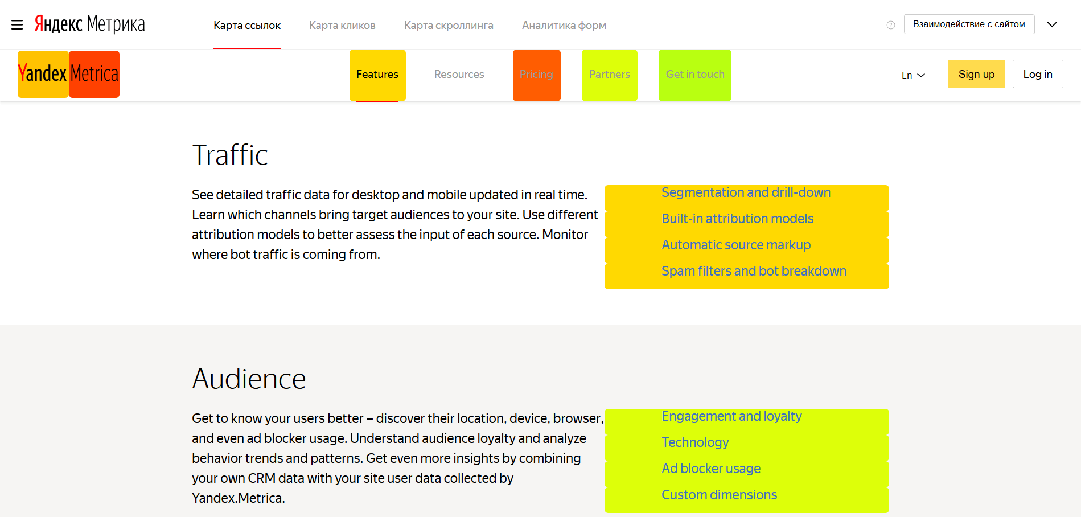1081x517 pixels.
Task: Select the Карта ссылок tab
Action: 247,26
